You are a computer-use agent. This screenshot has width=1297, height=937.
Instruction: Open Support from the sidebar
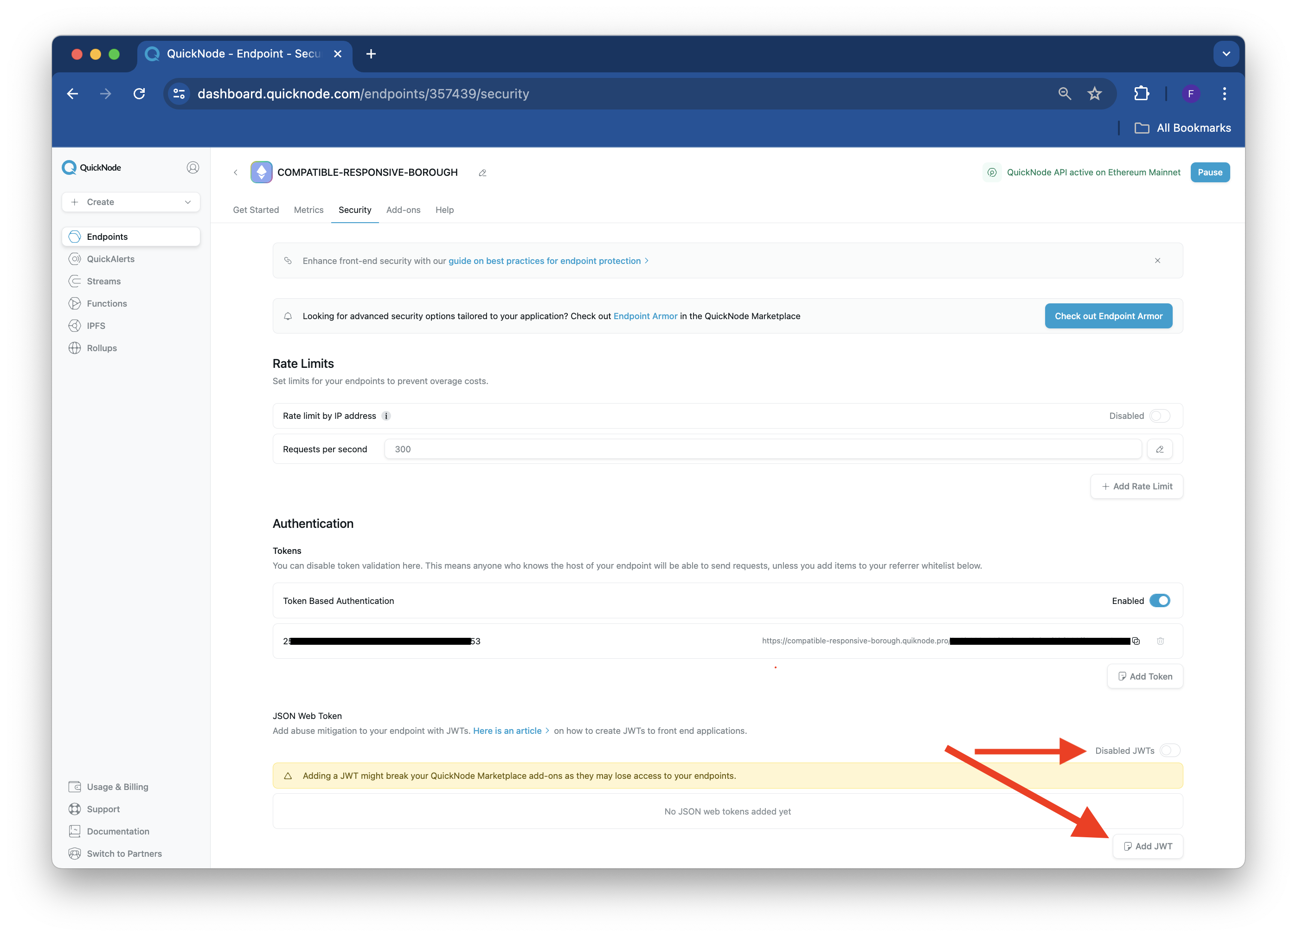tap(94, 809)
